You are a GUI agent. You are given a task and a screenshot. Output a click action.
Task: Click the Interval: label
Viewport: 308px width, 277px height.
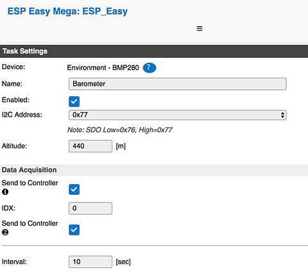pyautogui.click(x=14, y=262)
